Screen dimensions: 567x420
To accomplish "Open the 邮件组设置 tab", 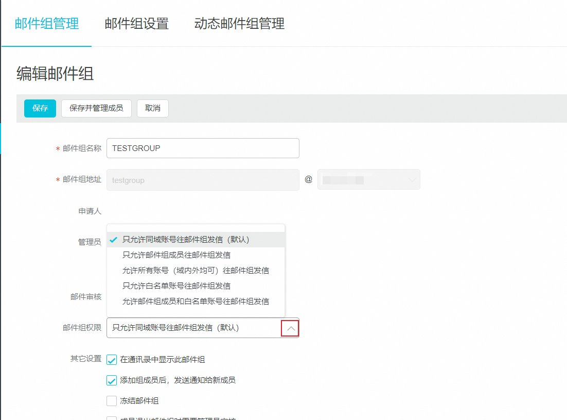I will (137, 24).
